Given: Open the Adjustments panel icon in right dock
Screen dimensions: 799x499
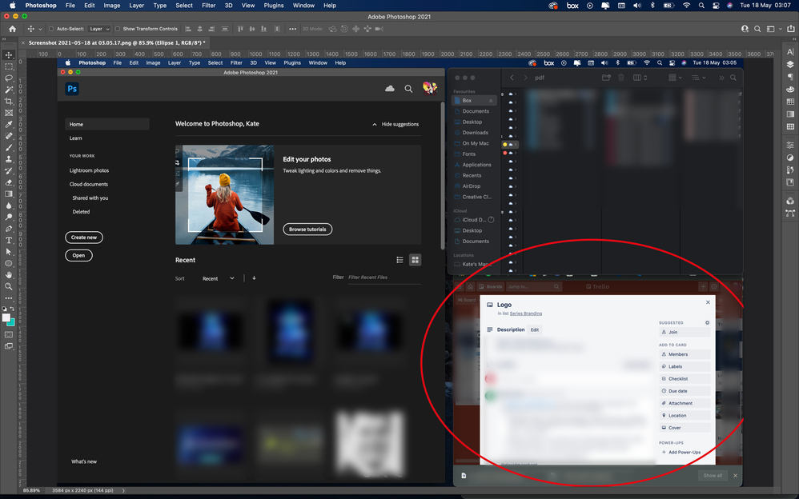Looking at the screenshot, I should pyautogui.click(x=790, y=158).
